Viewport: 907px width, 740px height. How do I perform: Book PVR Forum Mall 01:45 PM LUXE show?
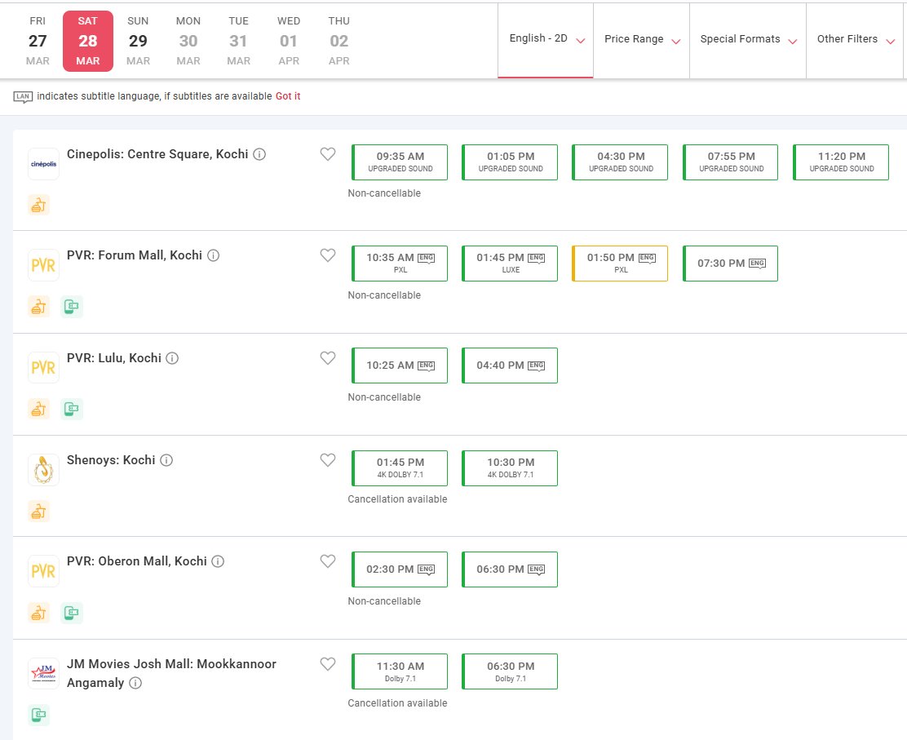coord(510,264)
